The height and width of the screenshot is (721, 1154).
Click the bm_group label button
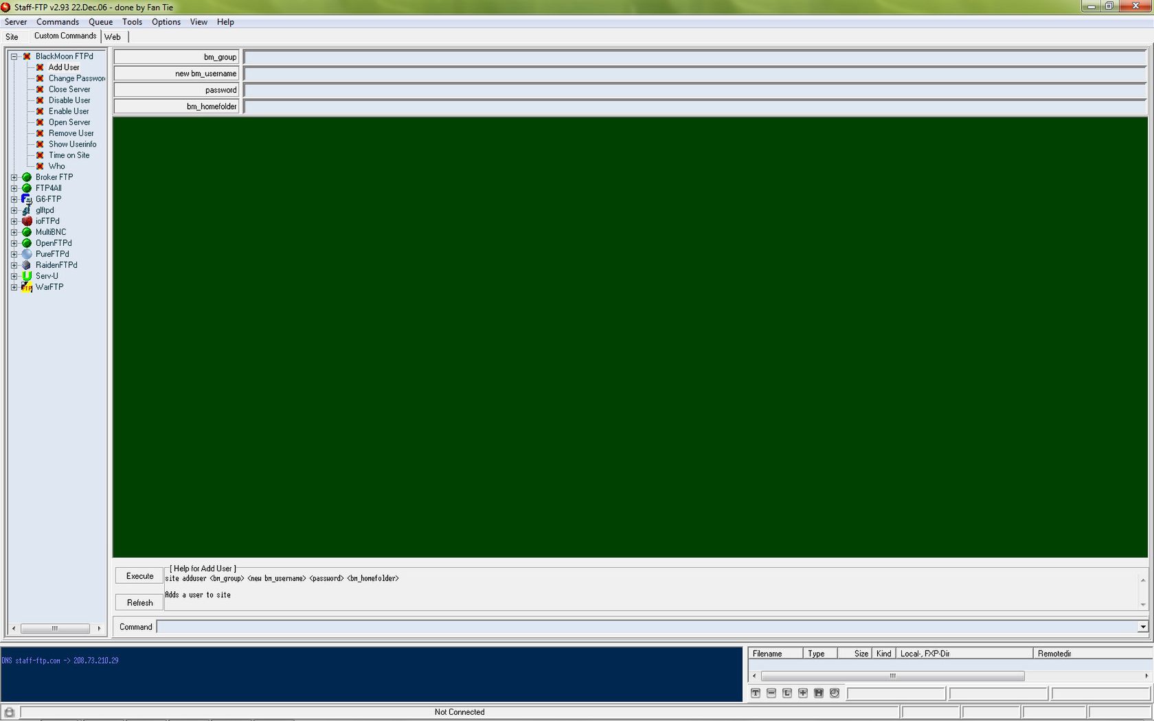click(x=177, y=57)
